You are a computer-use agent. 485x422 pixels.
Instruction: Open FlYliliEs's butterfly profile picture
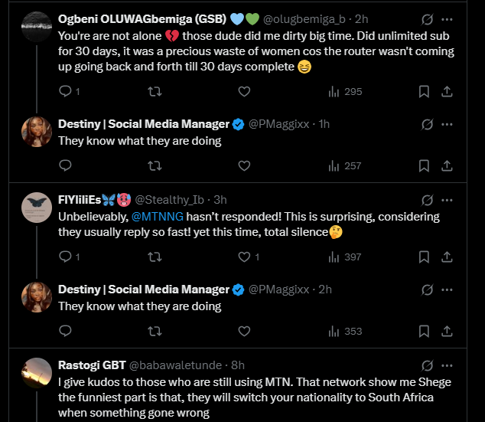coord(37,208)
